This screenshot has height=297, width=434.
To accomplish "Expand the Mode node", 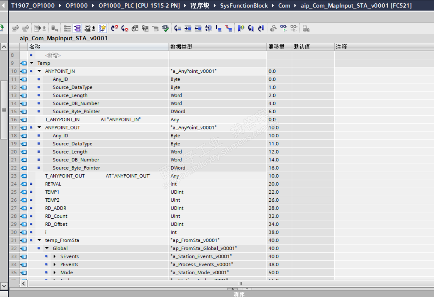I will point(55,273).
